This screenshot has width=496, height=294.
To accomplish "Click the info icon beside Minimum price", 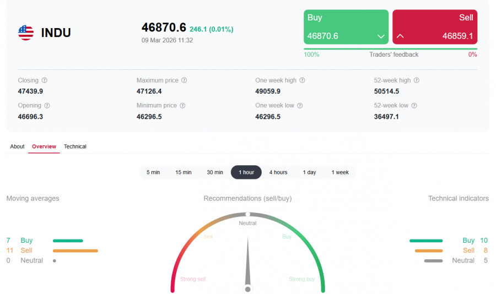I will coord(182,106).
